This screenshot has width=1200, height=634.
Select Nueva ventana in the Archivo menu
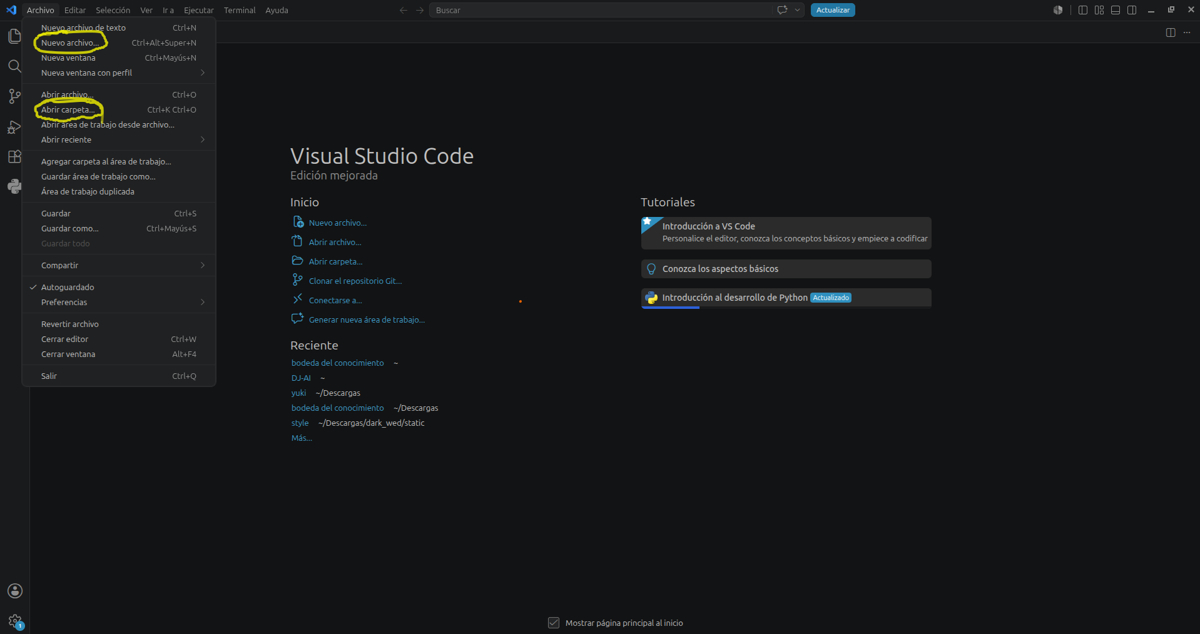coord(119,58)
